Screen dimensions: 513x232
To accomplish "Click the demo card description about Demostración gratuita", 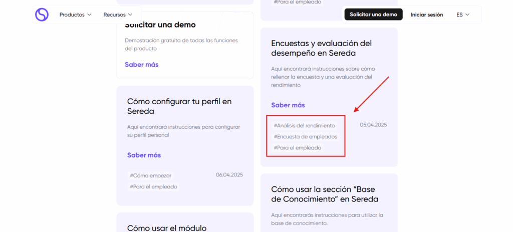I will pyautogui.click(x=181, y=44).
